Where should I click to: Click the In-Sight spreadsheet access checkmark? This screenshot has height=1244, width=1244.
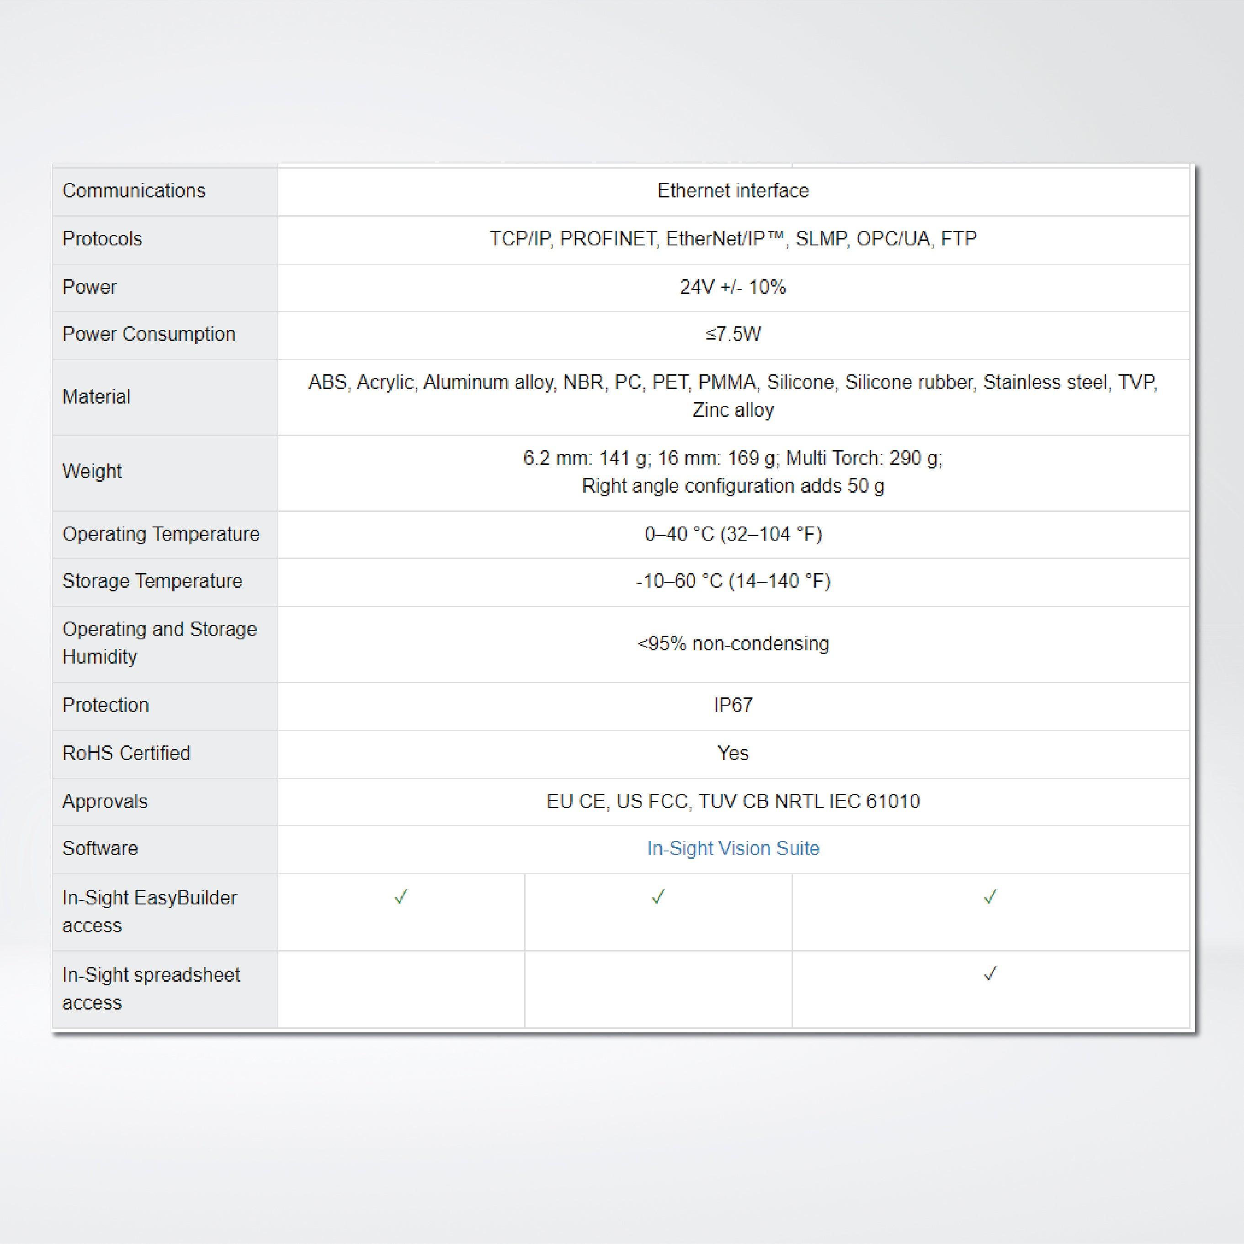989,973
